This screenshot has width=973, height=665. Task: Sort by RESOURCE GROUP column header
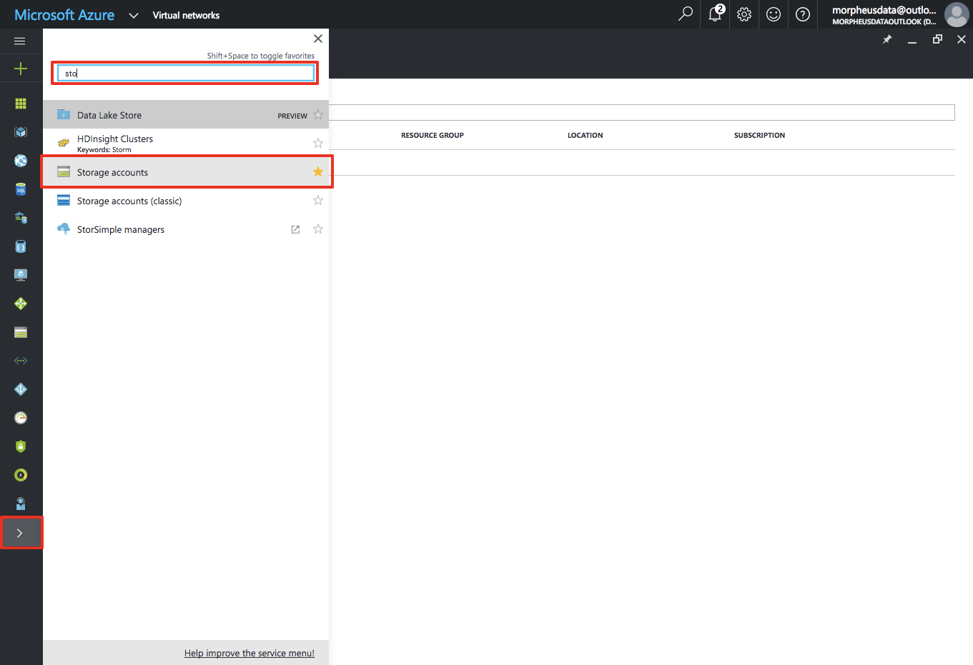433,135
